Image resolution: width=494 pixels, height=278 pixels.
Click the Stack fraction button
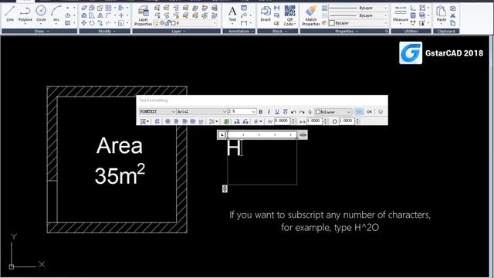tap(310, 112)
